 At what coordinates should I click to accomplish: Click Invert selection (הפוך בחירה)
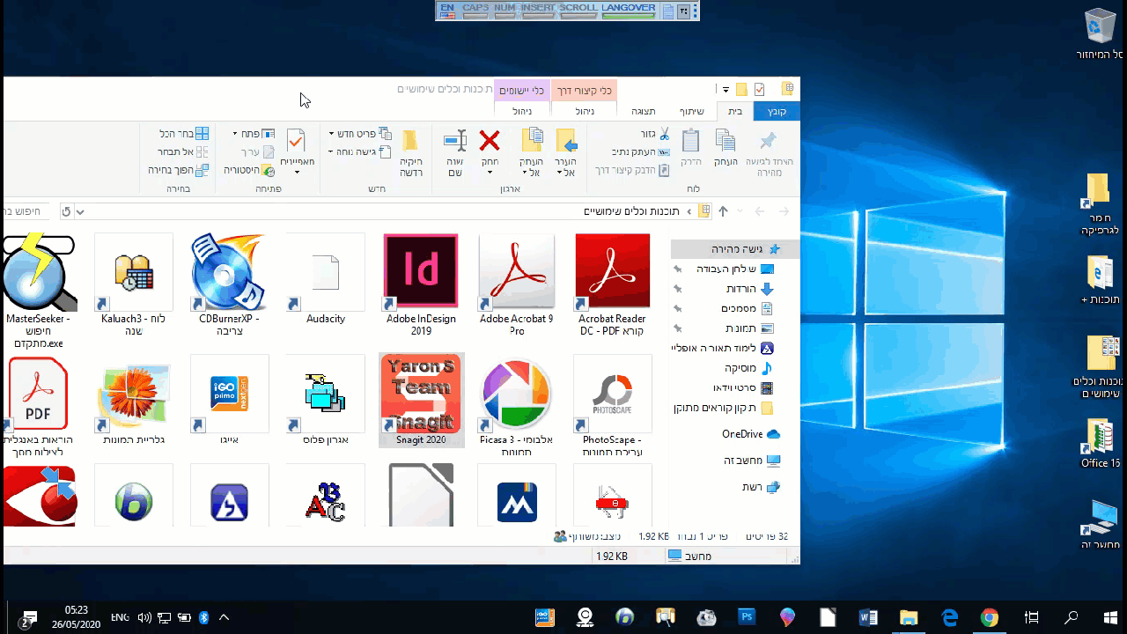(x=179, y=170)
